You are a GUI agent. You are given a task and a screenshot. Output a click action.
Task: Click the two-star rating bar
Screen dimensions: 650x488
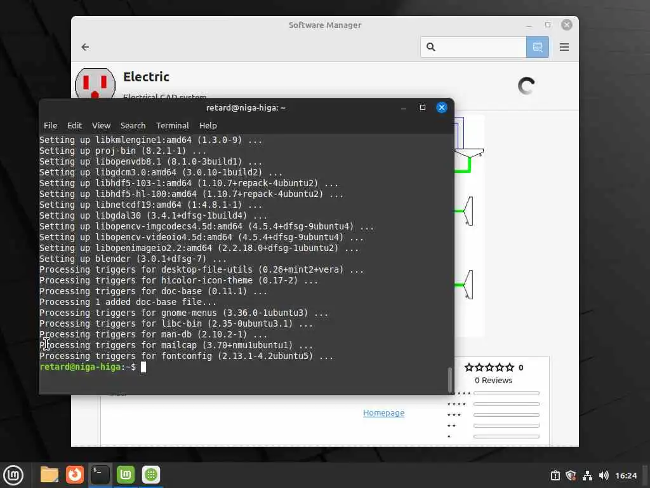506,425
